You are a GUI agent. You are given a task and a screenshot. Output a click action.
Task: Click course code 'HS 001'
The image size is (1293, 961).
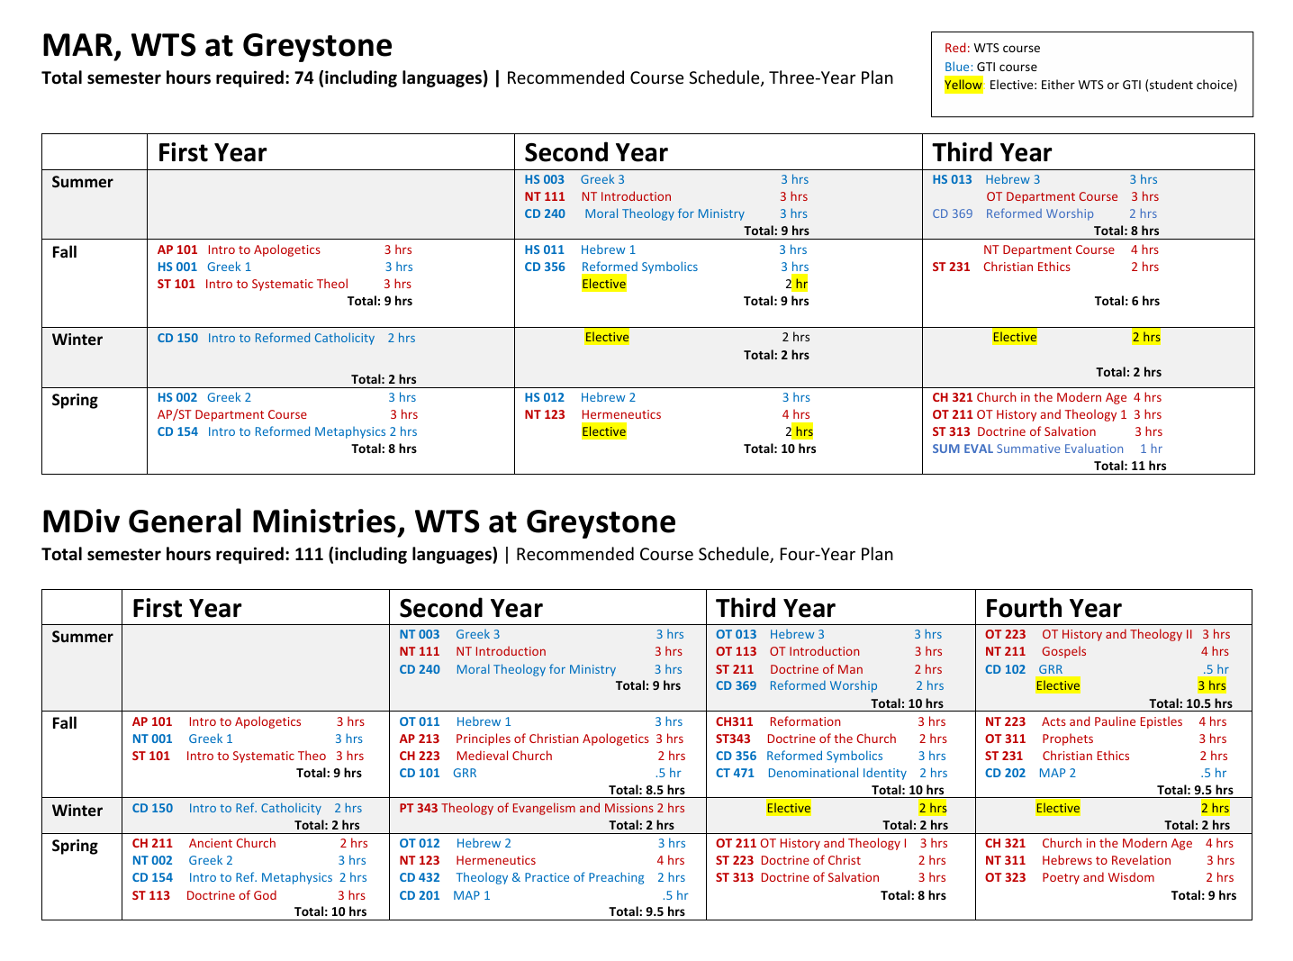[177, 267]
